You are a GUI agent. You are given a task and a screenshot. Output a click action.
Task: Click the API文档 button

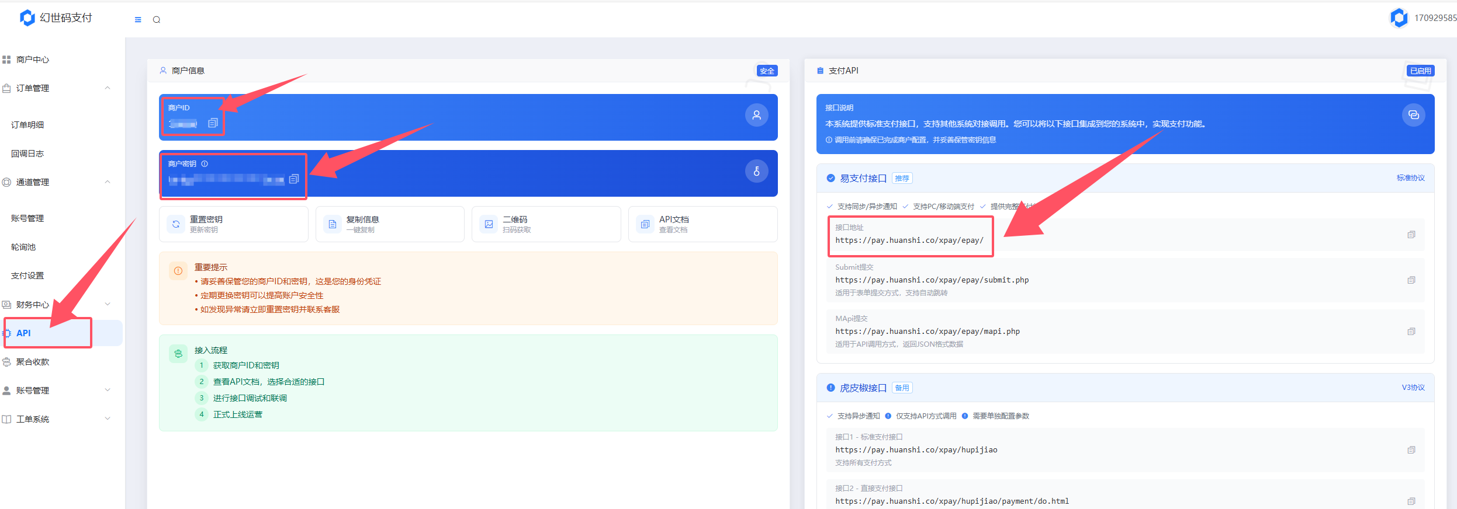[702, 224]
